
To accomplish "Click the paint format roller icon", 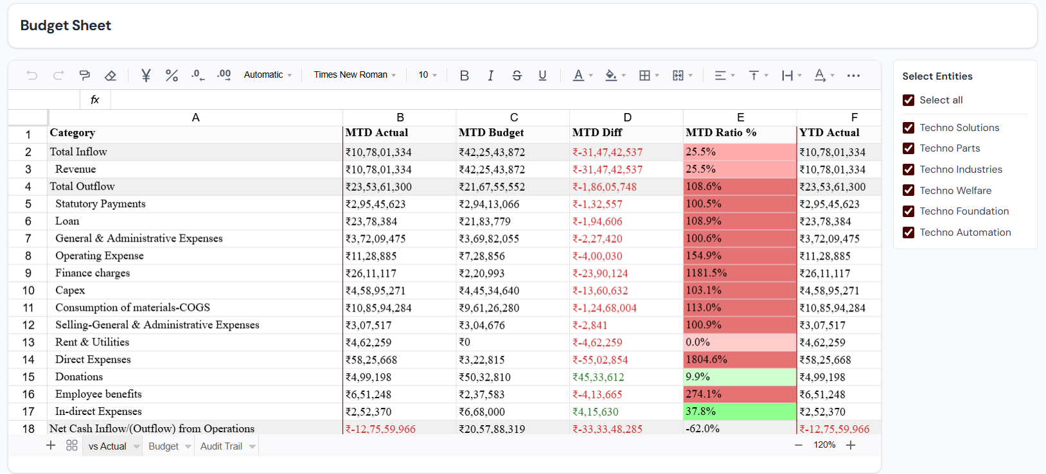I will point(84,76).
